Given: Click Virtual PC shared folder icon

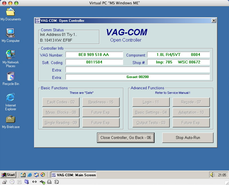Looking at the screenshot, I should click(27, 182).
